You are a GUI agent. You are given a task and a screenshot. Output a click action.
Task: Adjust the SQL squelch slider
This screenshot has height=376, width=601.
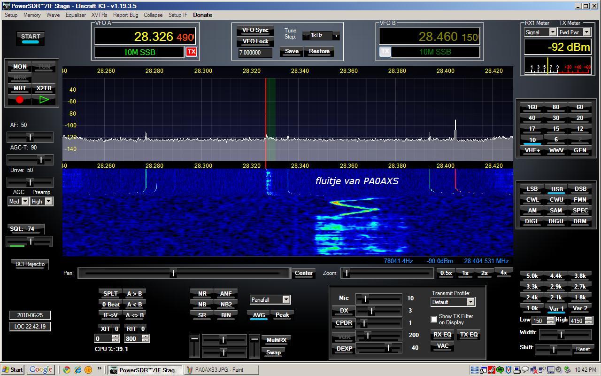tap(29, 242)
